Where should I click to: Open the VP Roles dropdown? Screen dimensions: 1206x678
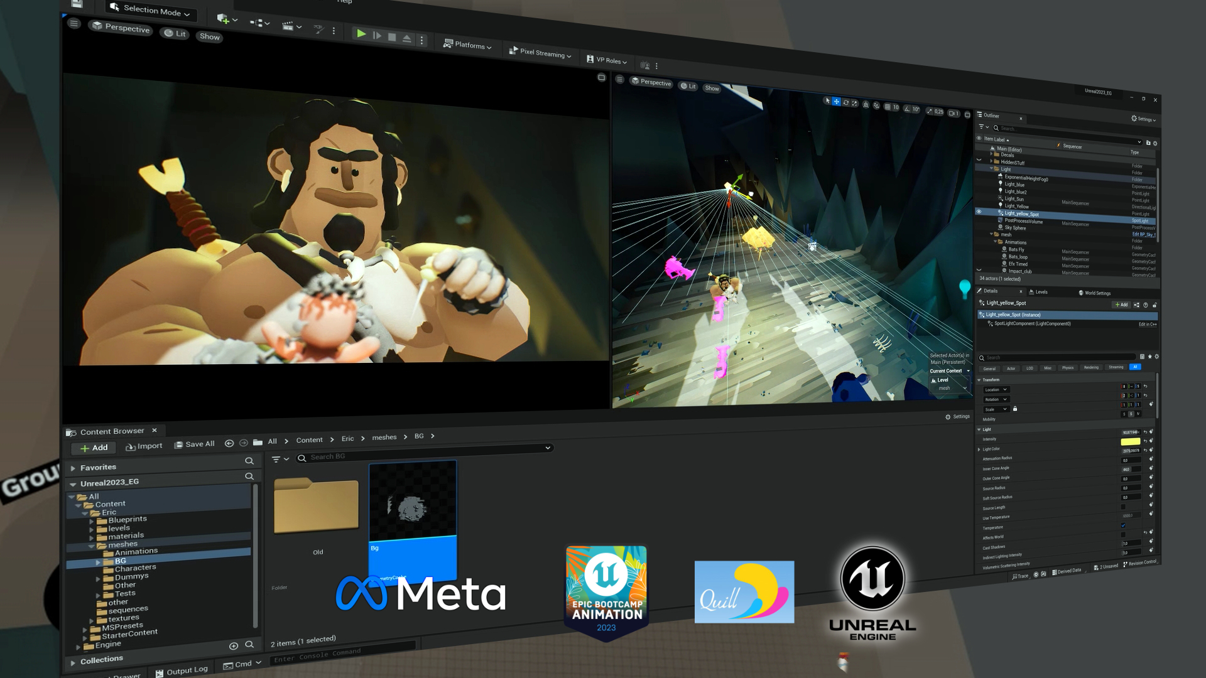[x=607, y=60]
